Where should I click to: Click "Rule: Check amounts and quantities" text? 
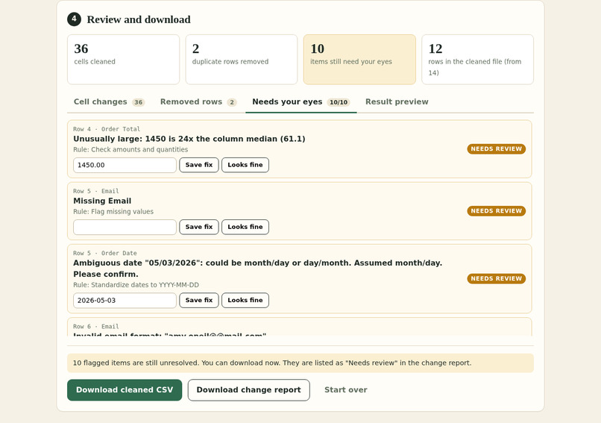click(130, 149)
